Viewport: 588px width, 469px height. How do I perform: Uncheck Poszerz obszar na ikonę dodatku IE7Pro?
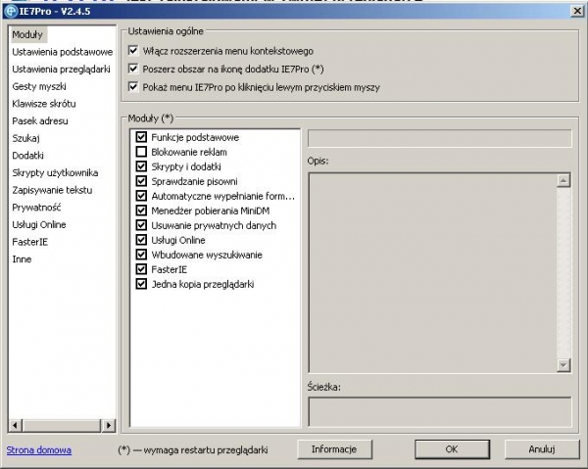tap(133, 70)
